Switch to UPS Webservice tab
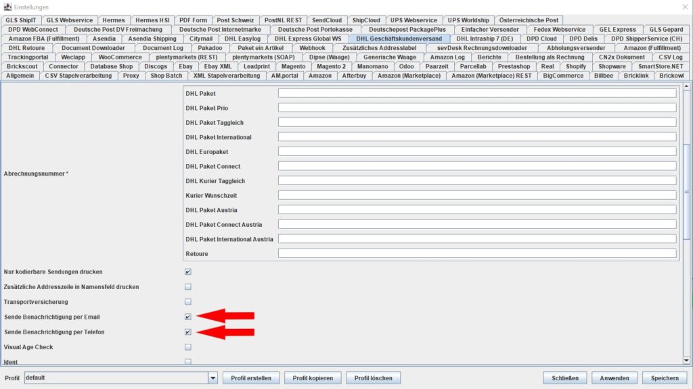This screenshot has width=693, height=389. tap(413, 20)
